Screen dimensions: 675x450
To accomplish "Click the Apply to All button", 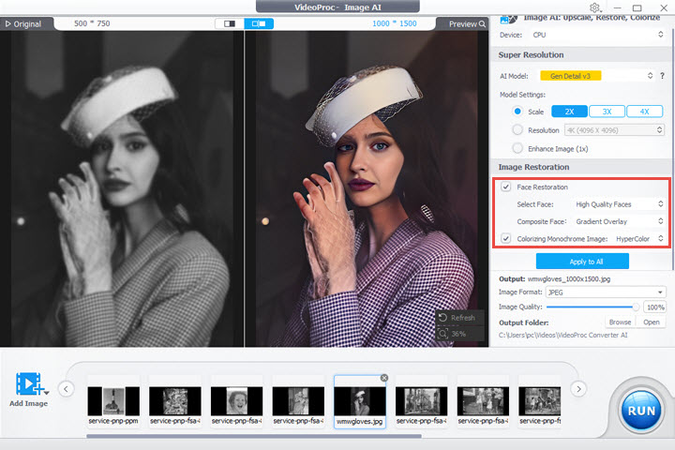I will pos(581,262).
